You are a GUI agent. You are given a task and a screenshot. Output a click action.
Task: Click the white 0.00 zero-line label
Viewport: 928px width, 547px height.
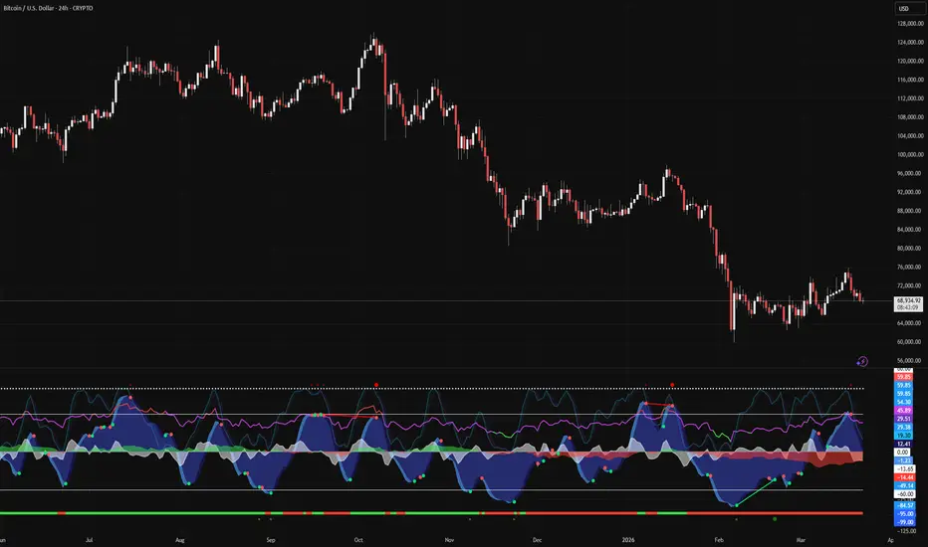coord(902,452)
